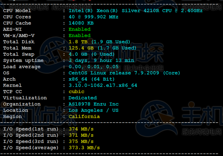Click the VM-x/AMD-V Enabled status
The height and width of the screenshot is (156, 223).
coord(79,36)
